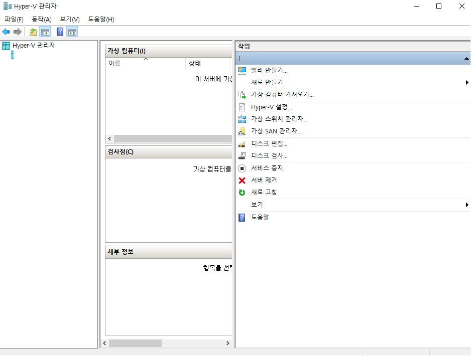The height and width of the screenshot is (356, 472).
Task: Click 도움말 in the actions pane
Action: (x=260, y=218)
